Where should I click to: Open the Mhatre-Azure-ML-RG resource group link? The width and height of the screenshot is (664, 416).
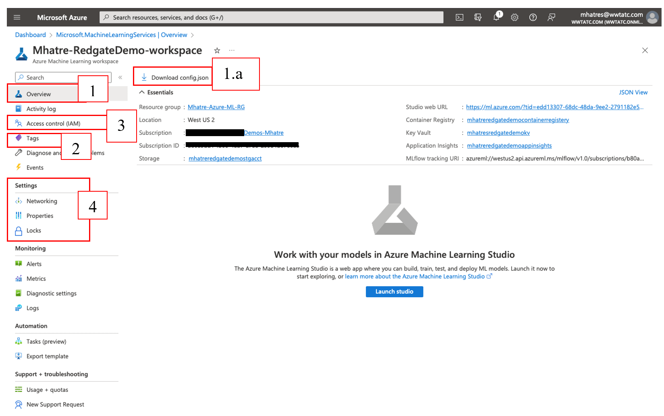coord(216,107)
